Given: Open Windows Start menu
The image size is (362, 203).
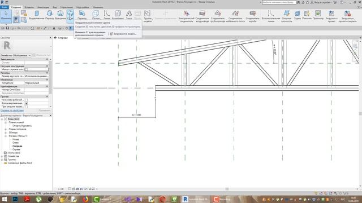Looking at the screenshot, I should 4,199.
